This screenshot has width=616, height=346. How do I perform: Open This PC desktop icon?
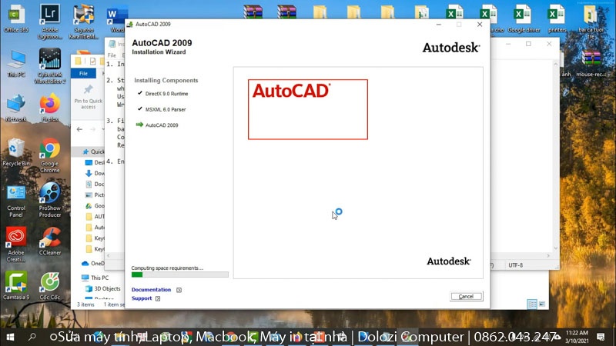pyautogui.click(x=16, y=64)
